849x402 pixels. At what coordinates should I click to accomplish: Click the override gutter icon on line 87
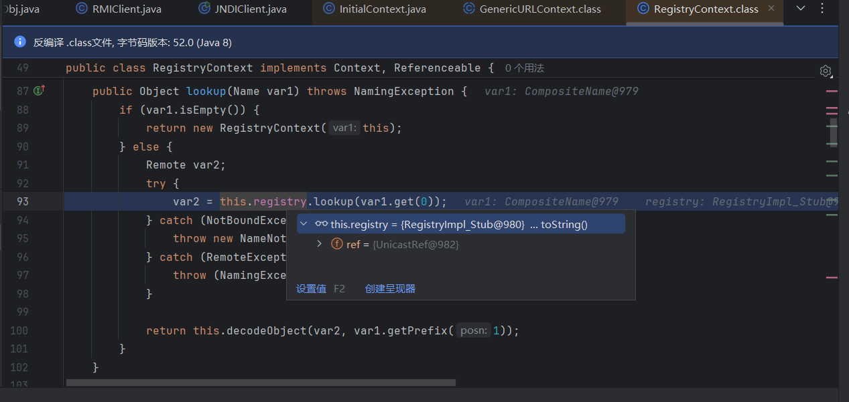[40, 91]
